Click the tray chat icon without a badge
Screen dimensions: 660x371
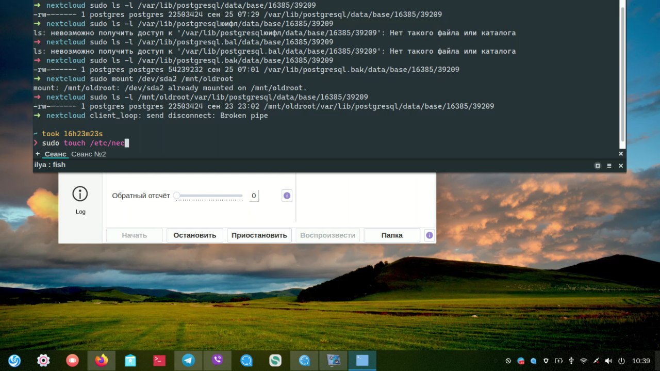pos(534,361)
